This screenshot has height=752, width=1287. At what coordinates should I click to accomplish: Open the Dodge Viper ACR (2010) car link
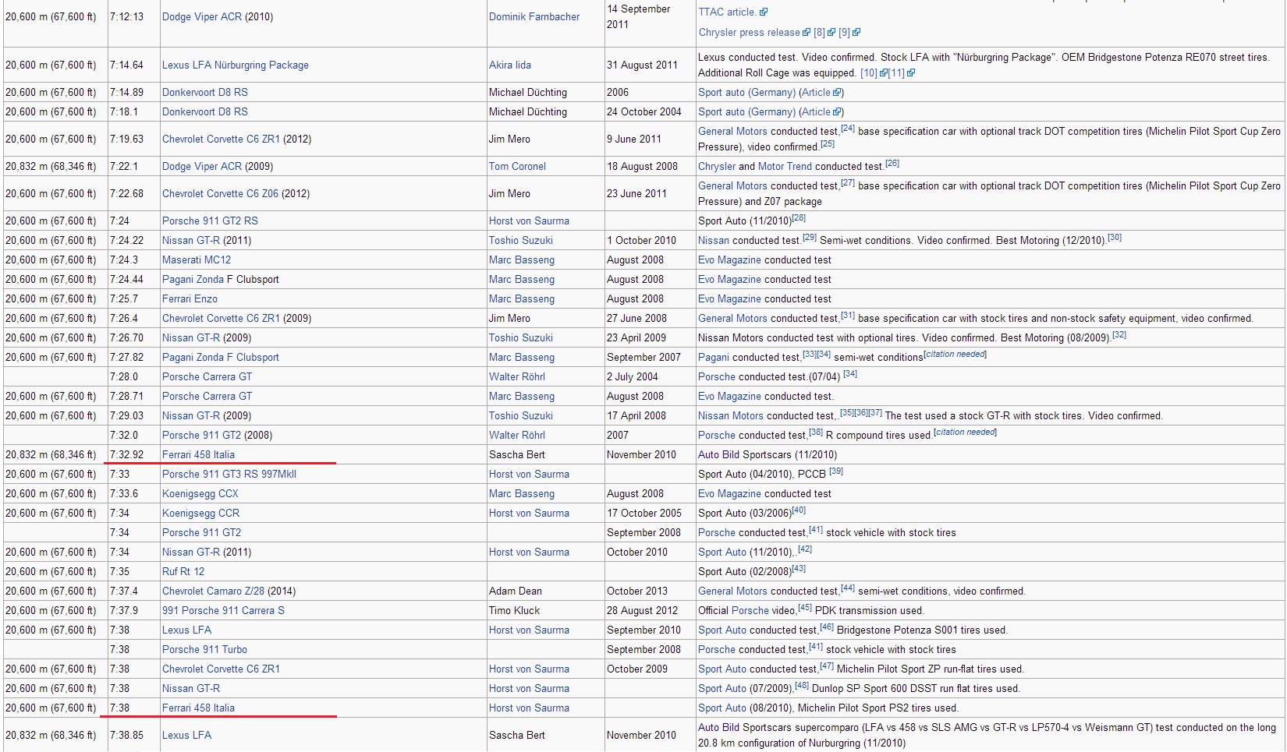click(202, 16)
